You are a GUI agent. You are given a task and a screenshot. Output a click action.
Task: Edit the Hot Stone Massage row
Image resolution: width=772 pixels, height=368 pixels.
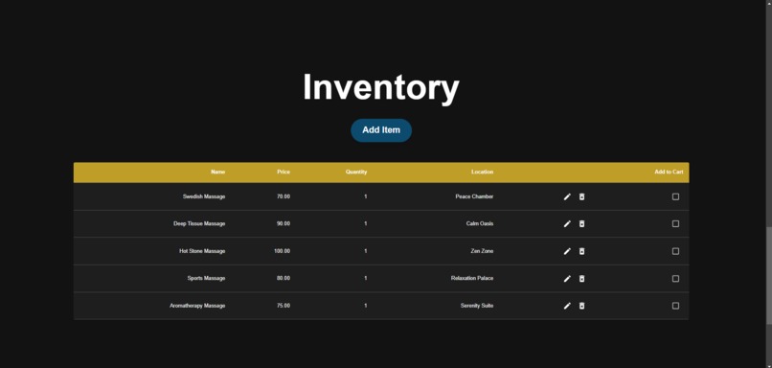[567, 252]
